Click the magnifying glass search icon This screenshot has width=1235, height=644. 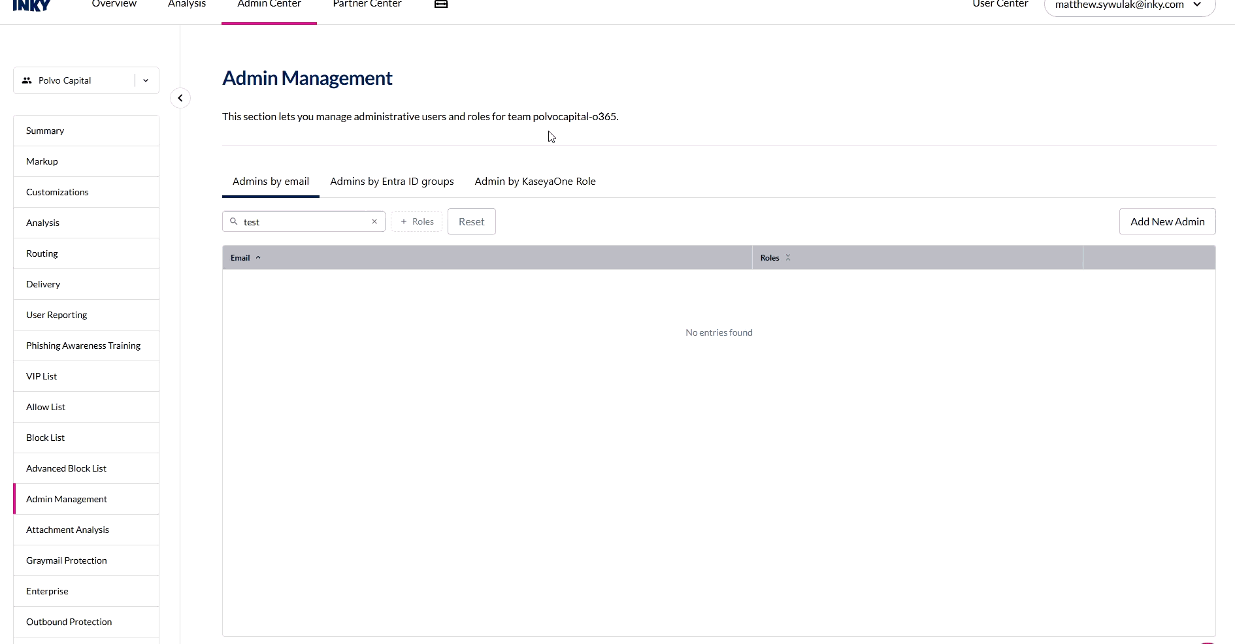point(234,221)
